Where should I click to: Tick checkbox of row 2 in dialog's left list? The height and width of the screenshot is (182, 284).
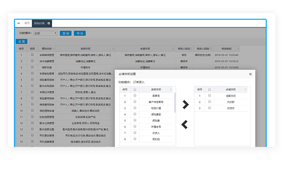pyautogui.click(x=135, y=102)
